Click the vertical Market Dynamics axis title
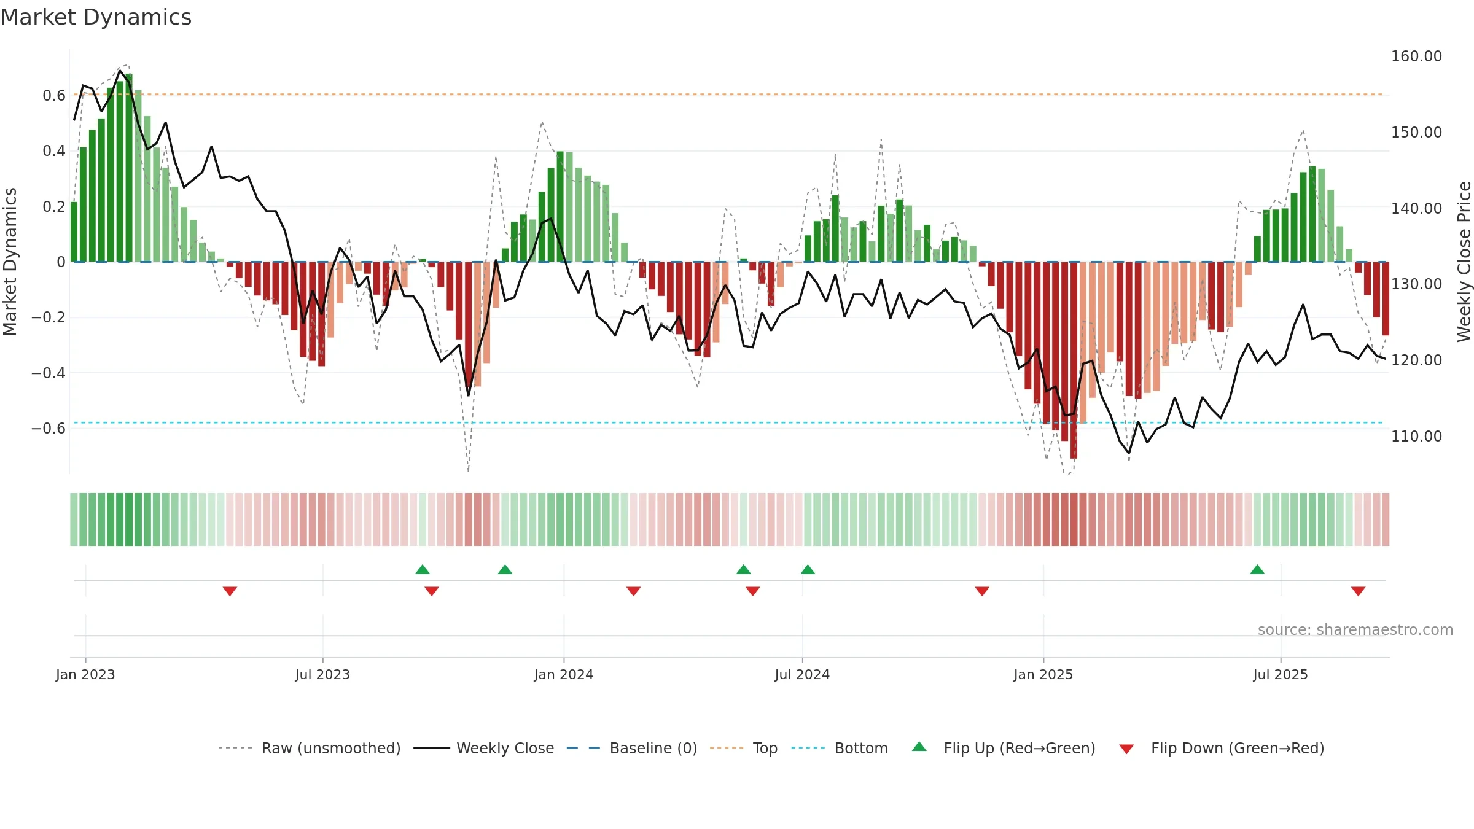The height and width of the screenshot is (829, 1474). 10,262
